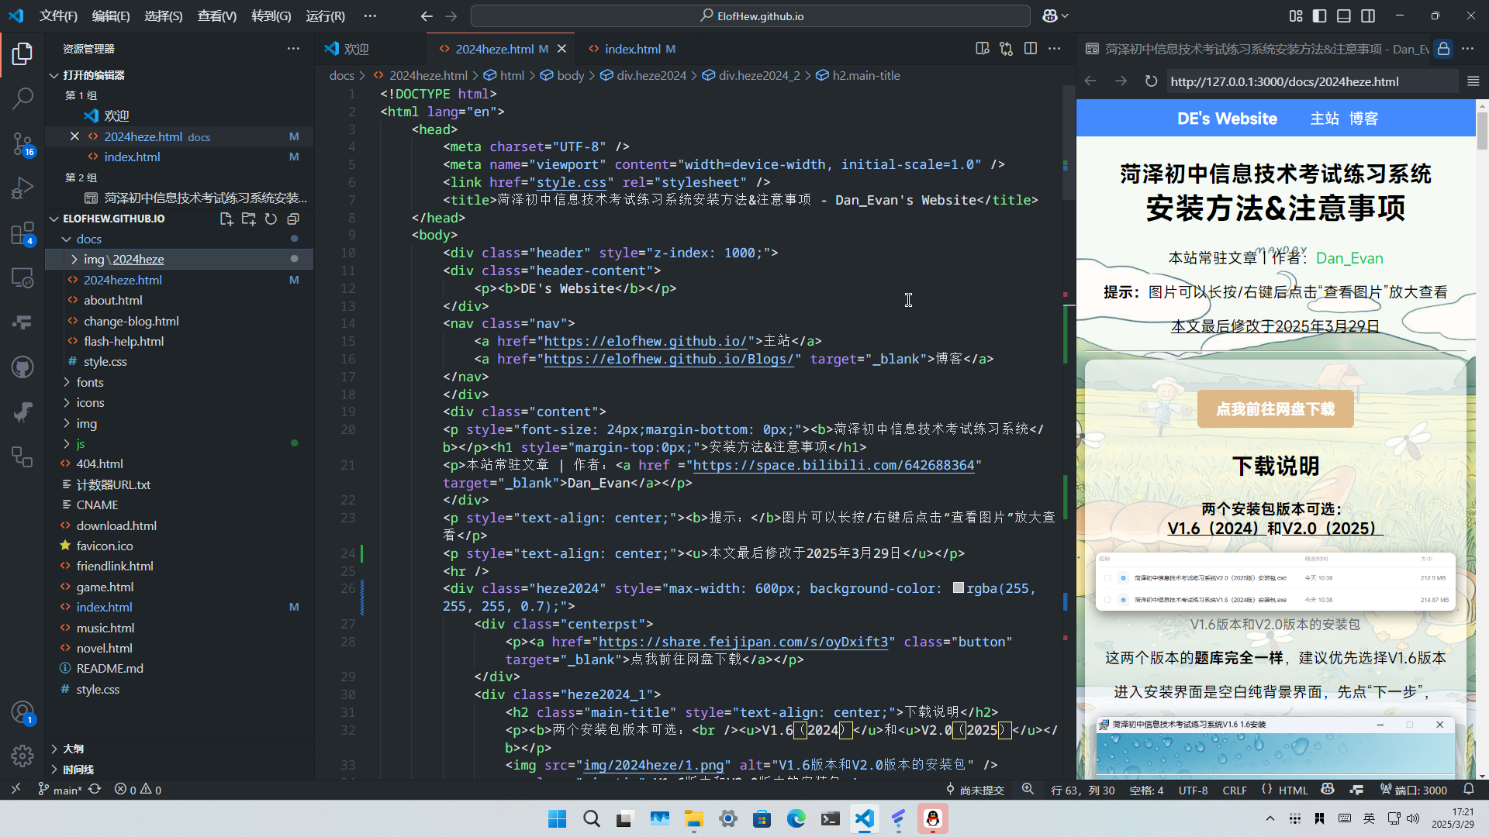Select the Run and Debug icon
1489x837 pixels.
point(22,188)
